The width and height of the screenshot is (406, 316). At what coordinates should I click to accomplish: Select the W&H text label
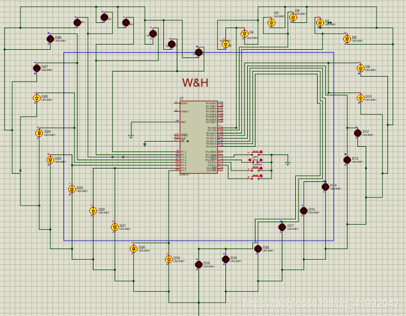coord(195,82)
